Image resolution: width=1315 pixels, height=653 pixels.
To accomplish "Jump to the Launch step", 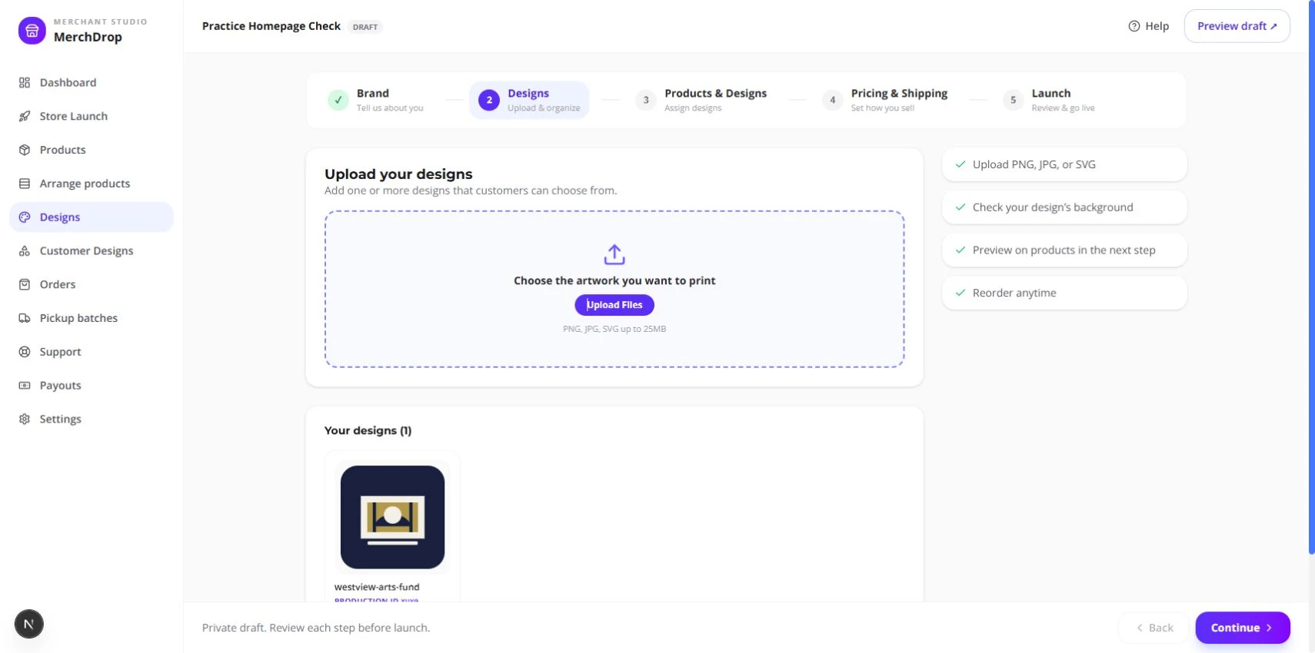I will (x=1050, y=100).
